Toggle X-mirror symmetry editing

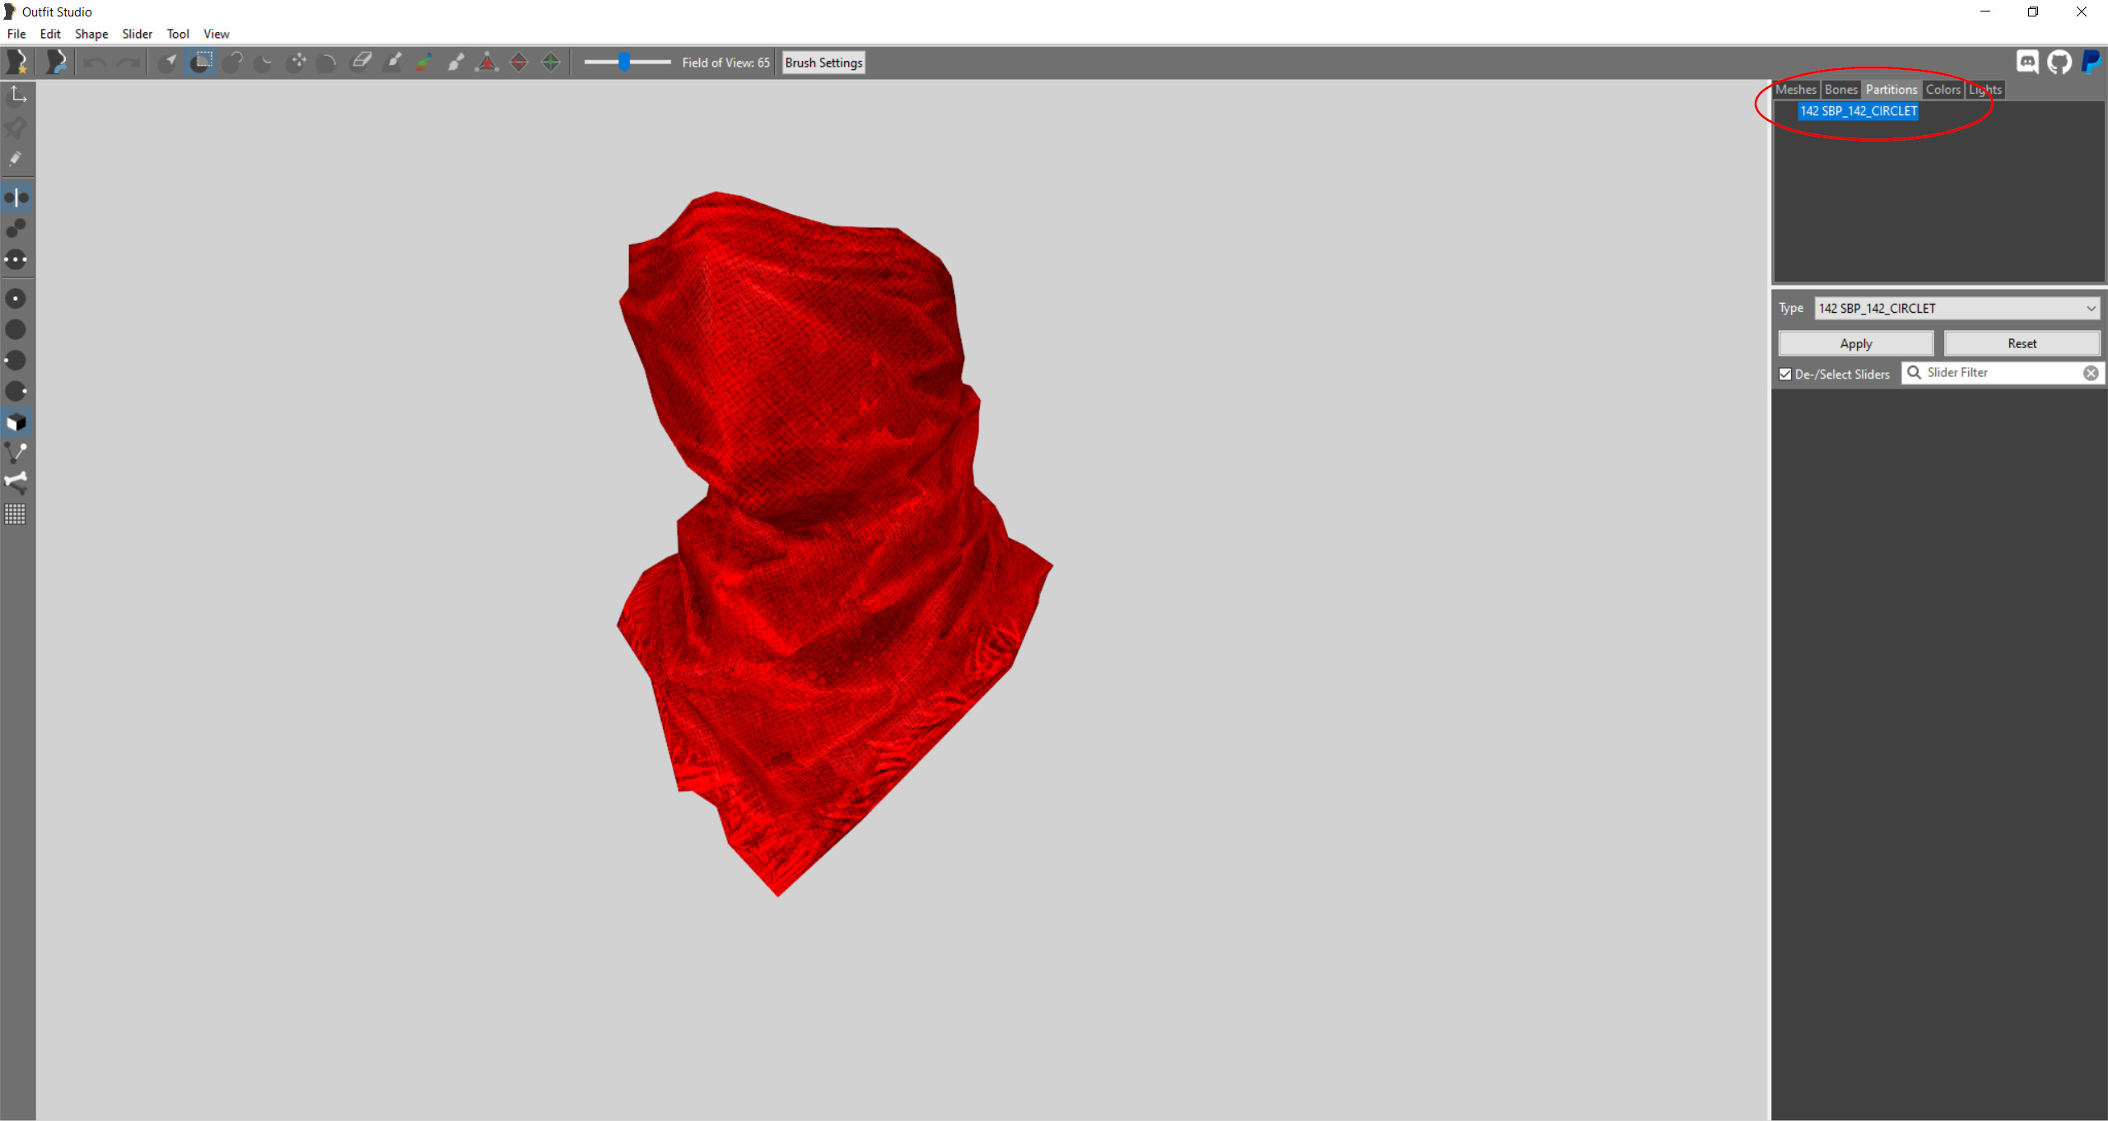click(16, 198)
